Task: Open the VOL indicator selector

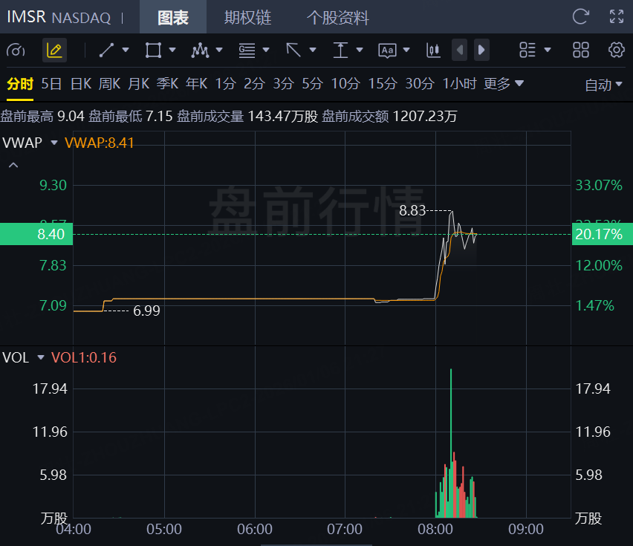Action: point(23,357)
